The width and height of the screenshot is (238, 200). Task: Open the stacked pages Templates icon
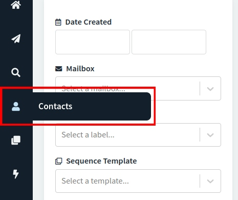pyautogui.click(x=16, y=140)
